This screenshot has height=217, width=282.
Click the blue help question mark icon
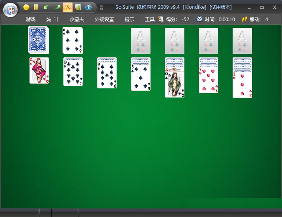pyautogui.click(x=88, y=7)
